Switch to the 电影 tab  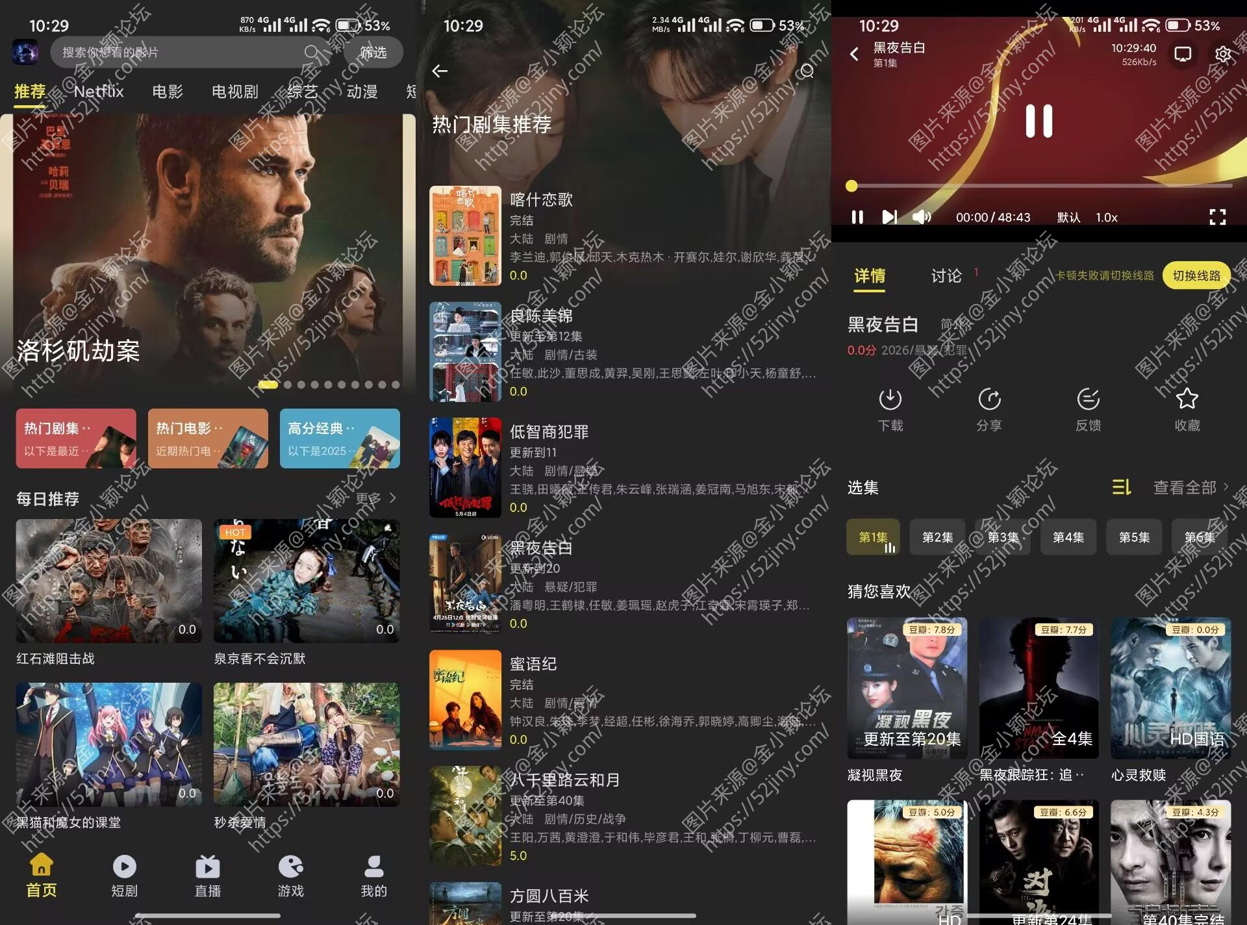pyautogui.click(x=168, y=92)
